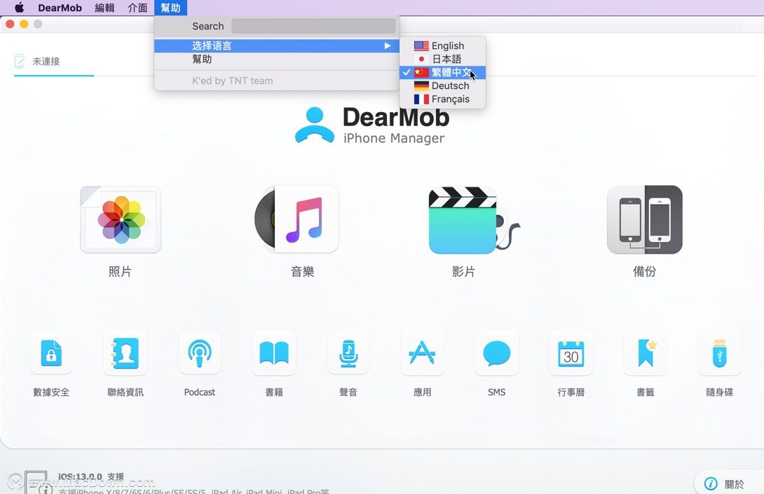The height and width of the screenshot is (494, 764).
Task: Open the 書籍 books icon
Action: pyautogui.click(x=274, y=352)
